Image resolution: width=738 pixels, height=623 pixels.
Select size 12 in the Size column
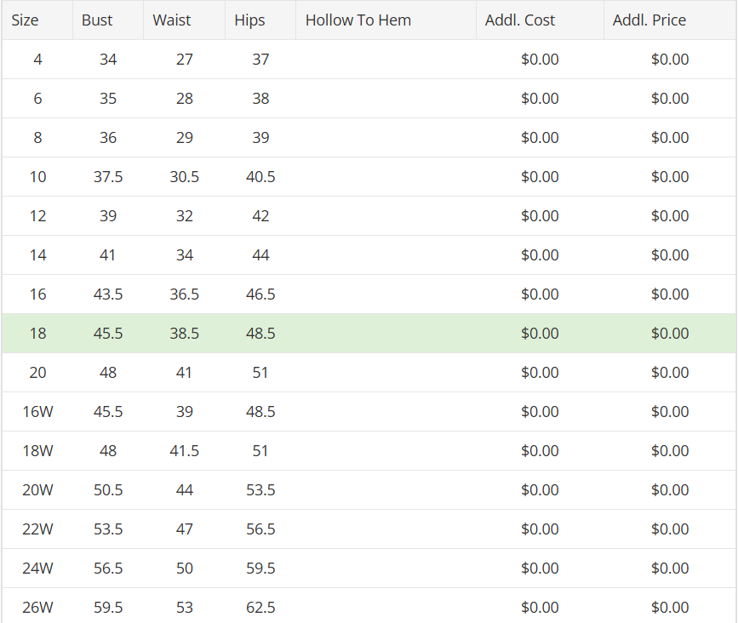click(x=37, y=215)
